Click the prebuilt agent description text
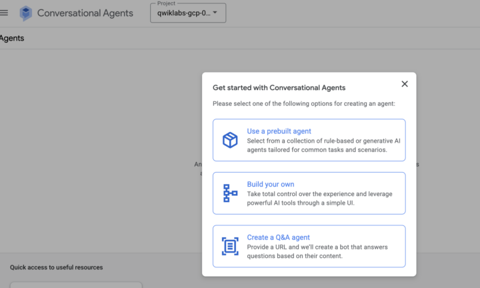Image resolution: width=480 pixels, height=288 pixels. (x=323, y=145)
